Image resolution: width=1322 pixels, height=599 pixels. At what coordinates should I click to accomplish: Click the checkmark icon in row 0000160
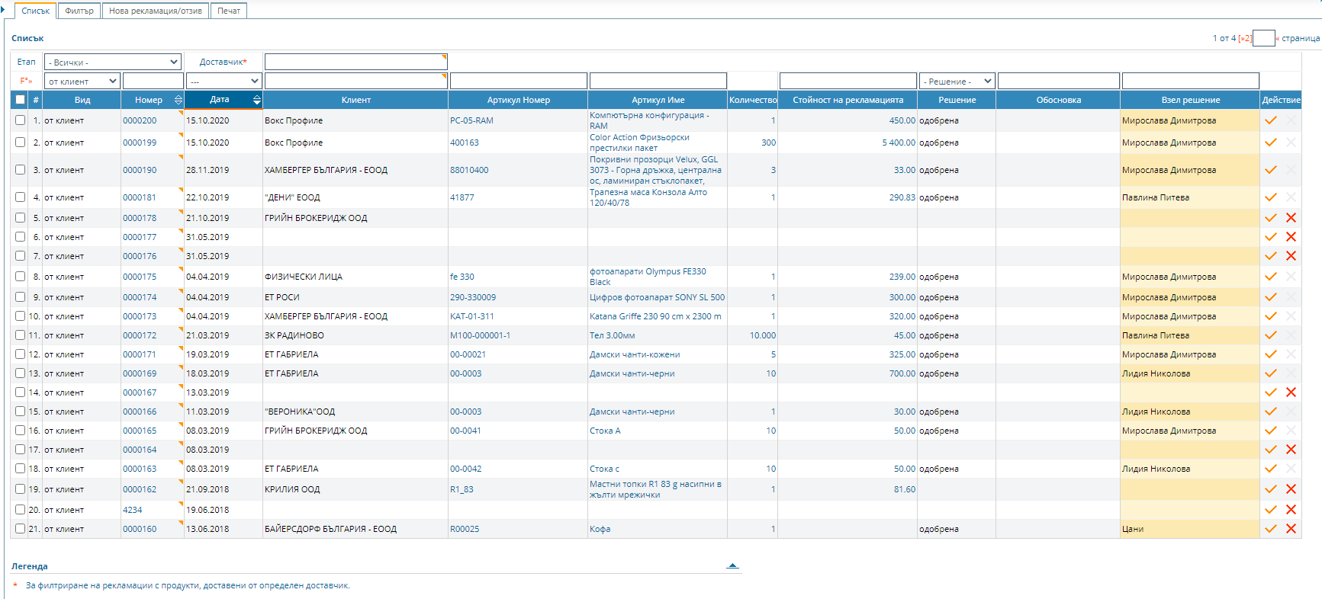(x=1270, y=529)
